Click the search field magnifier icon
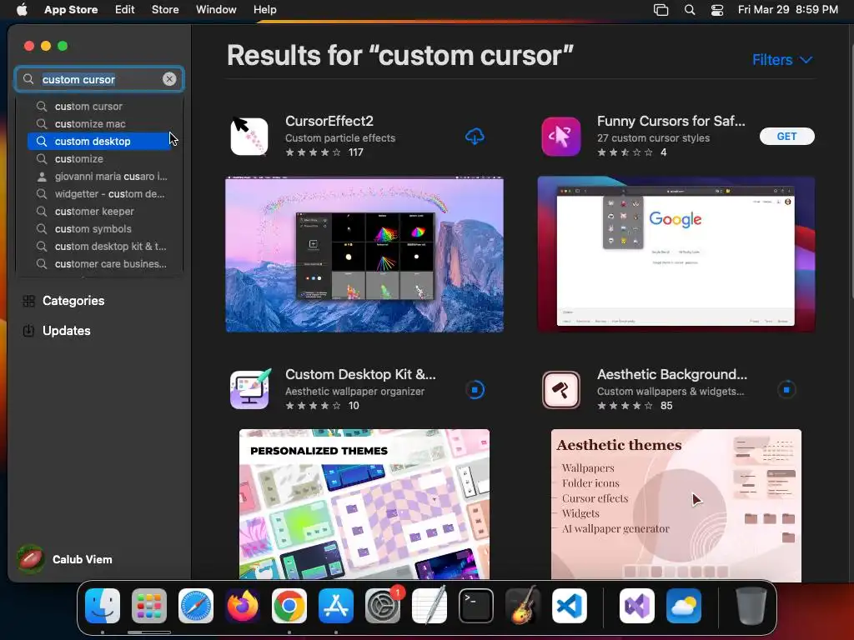This screenshot has width=854, height=640. [x=28, y=79]
